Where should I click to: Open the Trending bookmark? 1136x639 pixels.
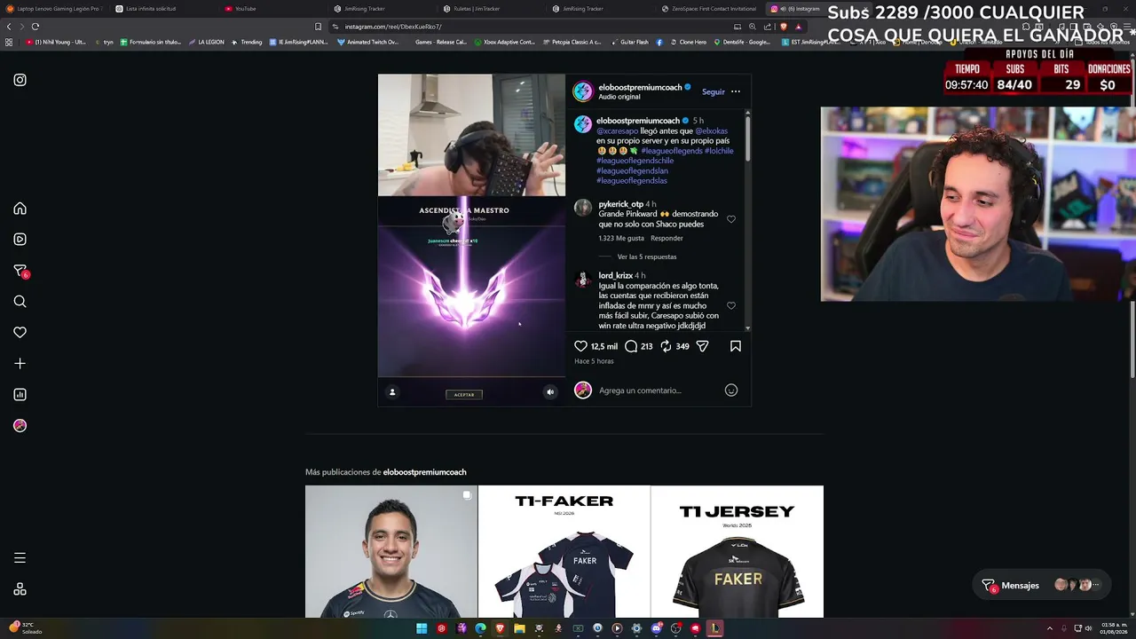pos(247,42)
